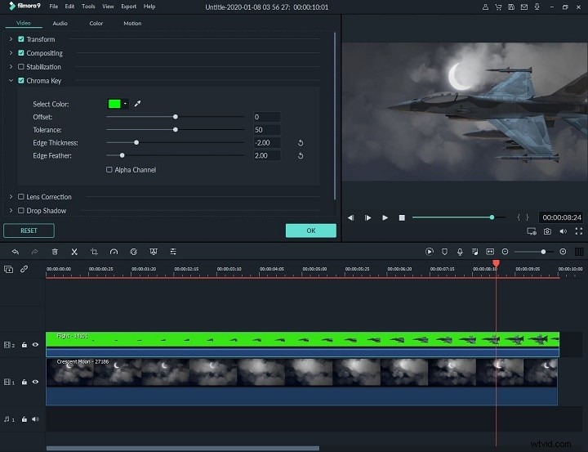Record voiceover with microphone icon
This screenshot has width=588, height=452.
[460, 252]
